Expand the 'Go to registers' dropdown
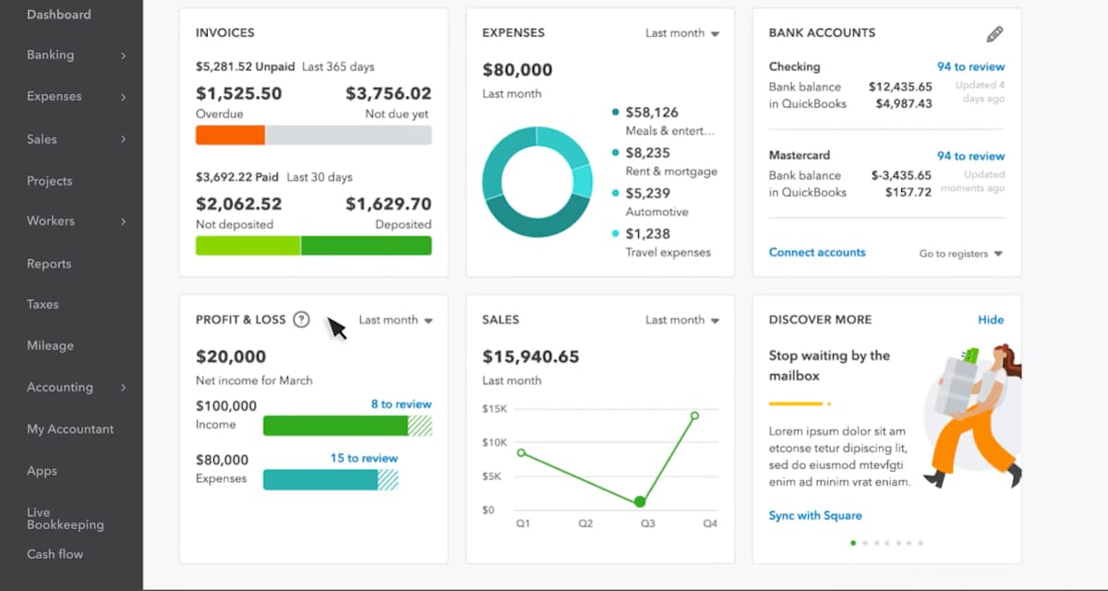 (x=960, y=253)
